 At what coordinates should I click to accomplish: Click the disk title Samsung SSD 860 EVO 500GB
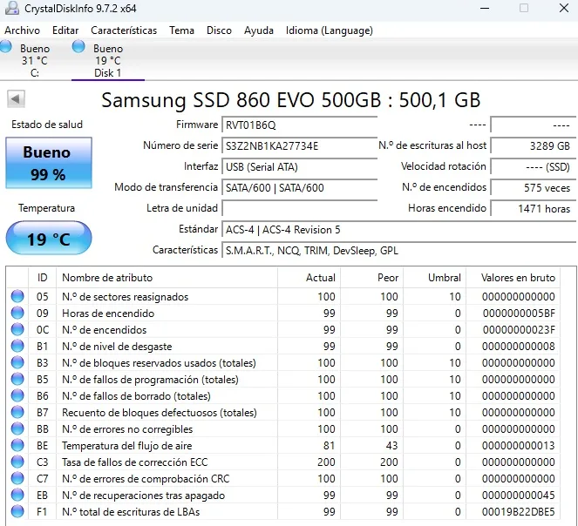point(291,100)
